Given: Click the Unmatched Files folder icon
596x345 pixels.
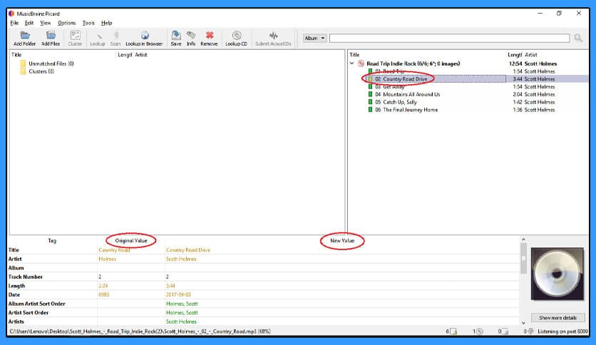Looking at the screenshot, I should click(x=24, y=64).
